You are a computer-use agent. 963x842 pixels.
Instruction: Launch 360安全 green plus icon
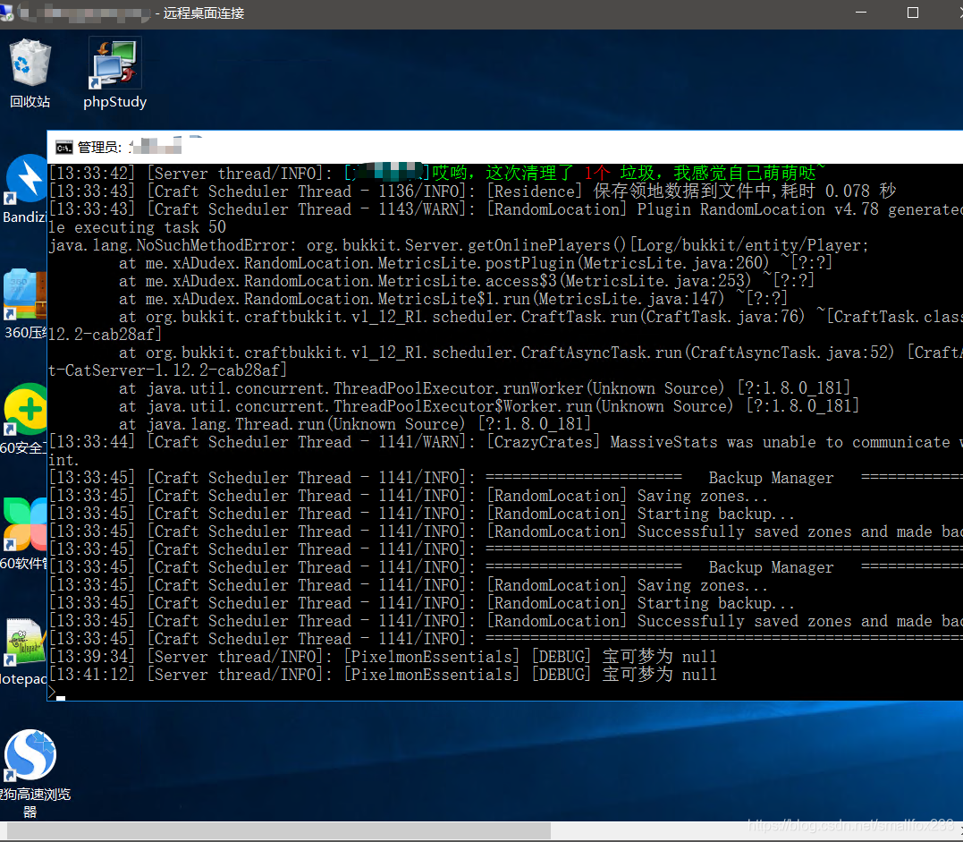point(24,419)
